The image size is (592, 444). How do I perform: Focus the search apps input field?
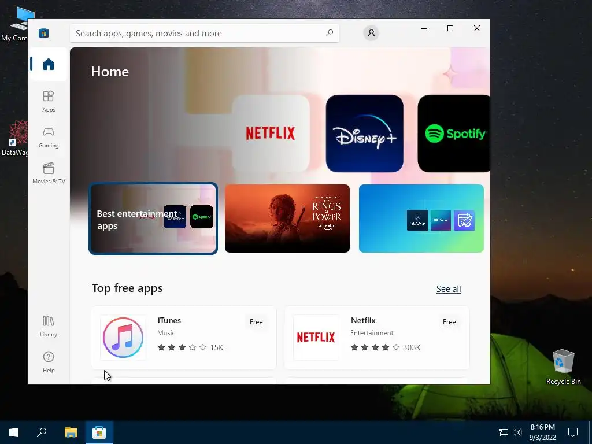[204, 33]
